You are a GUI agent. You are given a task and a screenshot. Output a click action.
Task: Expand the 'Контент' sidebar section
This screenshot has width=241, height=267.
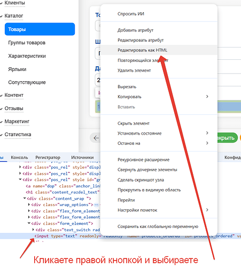tap(2, 96)
